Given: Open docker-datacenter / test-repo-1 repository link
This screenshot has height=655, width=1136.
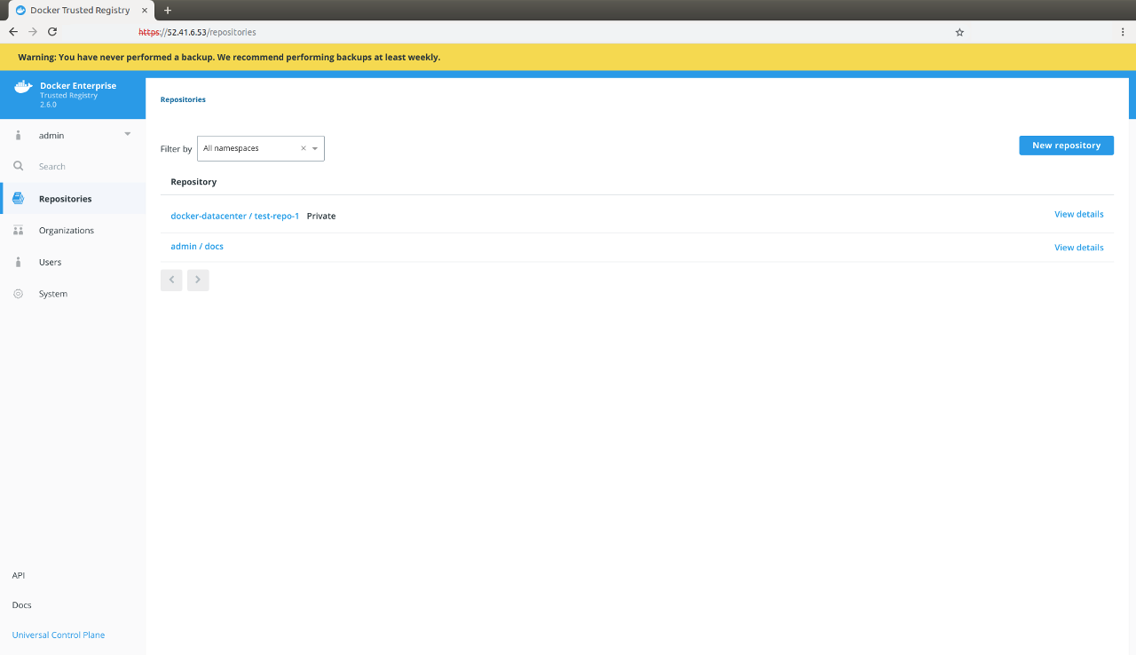Looking at the screenshot, I should [234, 216].
